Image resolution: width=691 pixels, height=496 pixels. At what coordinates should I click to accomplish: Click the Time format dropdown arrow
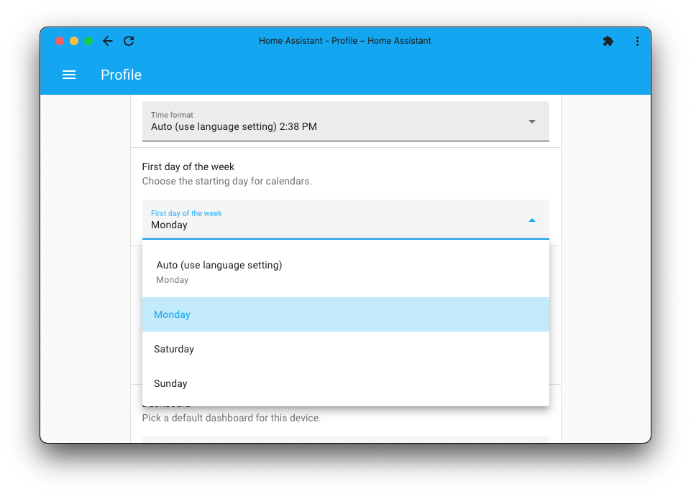point(531,121)
